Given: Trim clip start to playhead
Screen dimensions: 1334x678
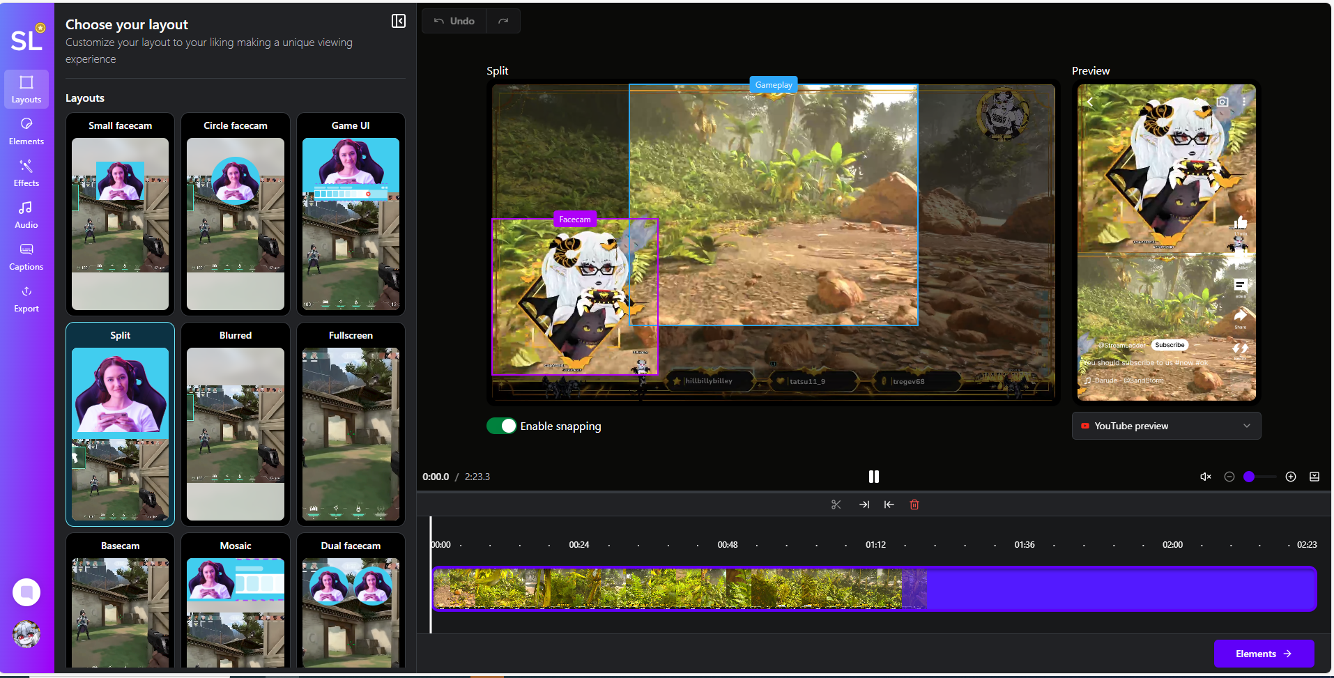Looking at the screenshot, I should [x=889, y=504].
